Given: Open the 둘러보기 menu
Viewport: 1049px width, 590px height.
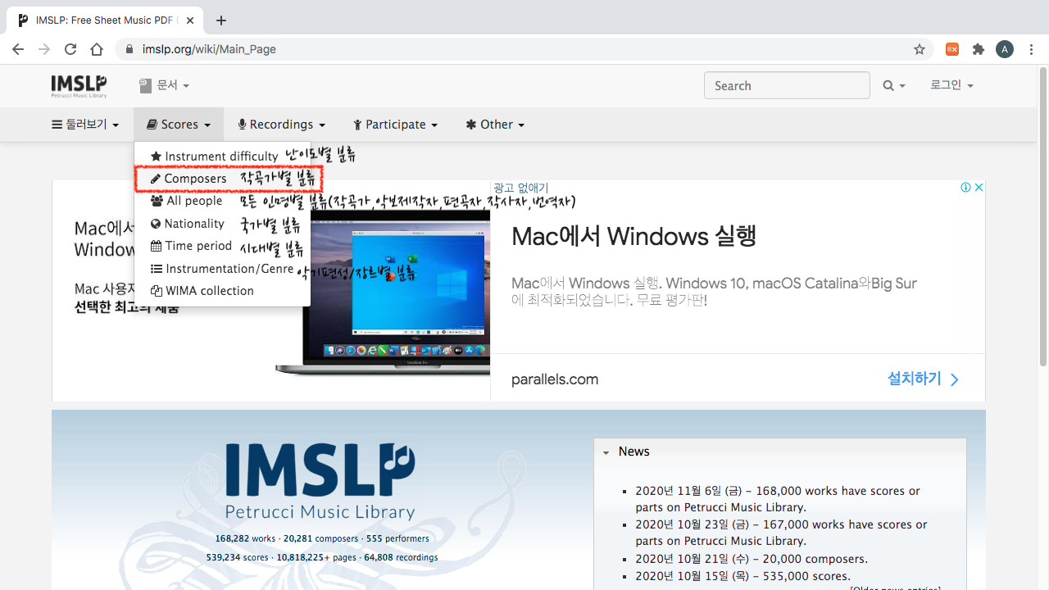Looking at the screenshot, I should pyautogui.click(x=85, y=125).
